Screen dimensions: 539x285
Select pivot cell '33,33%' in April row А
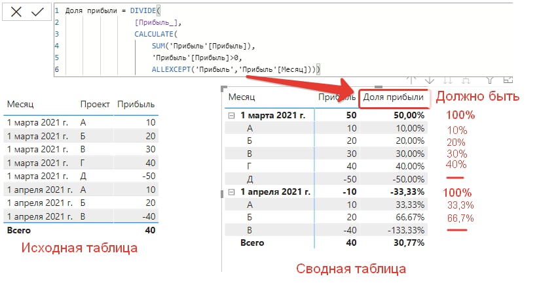410,205
